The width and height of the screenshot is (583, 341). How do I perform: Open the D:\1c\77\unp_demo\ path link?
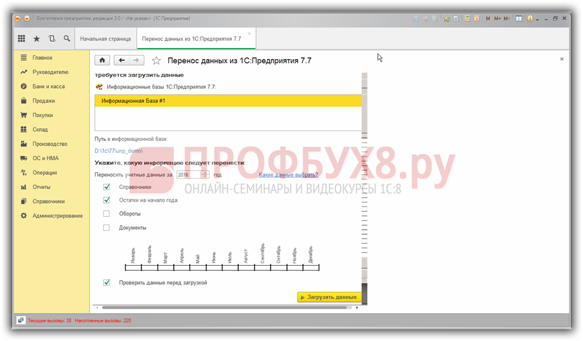click(x=119, y=151)
